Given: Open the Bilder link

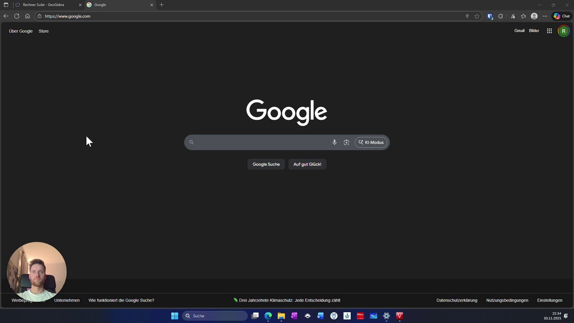Looking at the screenshot, I should pyautogui.click(x=534, y=31).
